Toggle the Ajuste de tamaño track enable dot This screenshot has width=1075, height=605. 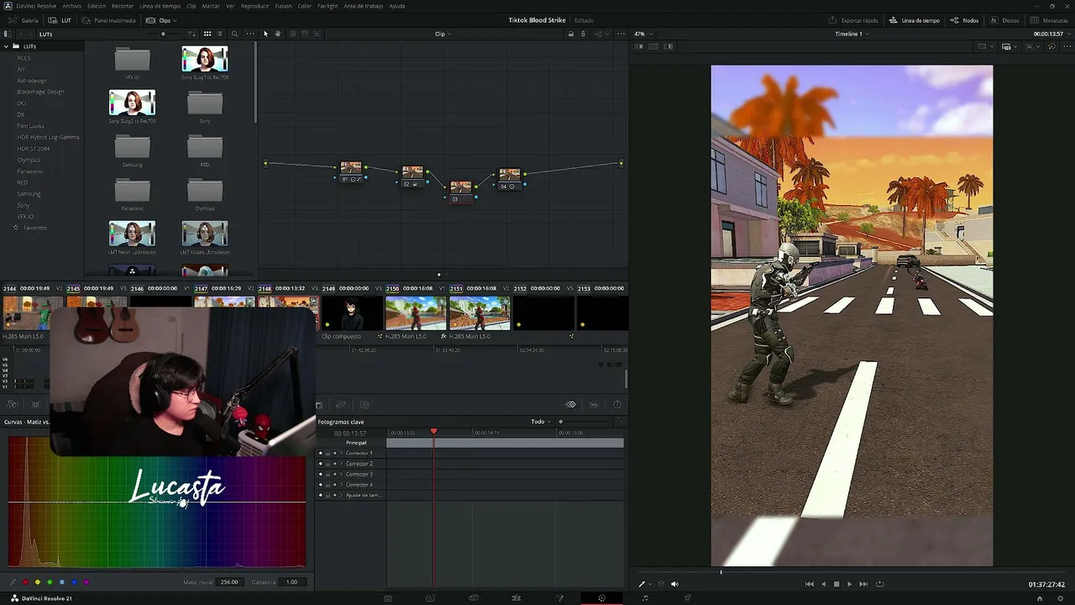pos(320,495)
